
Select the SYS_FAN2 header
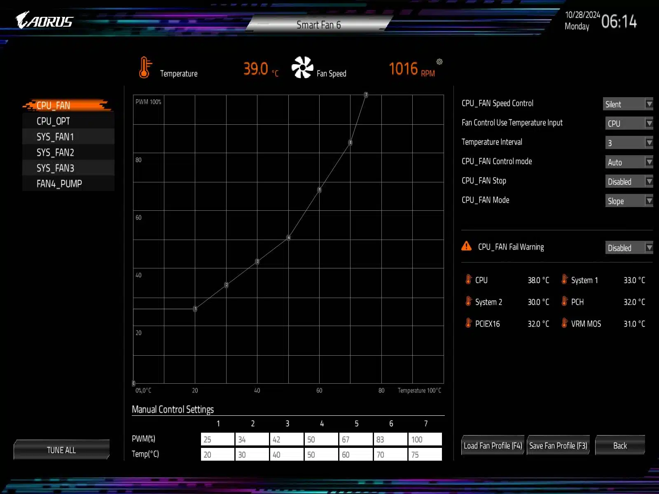[x=68, y=152]
